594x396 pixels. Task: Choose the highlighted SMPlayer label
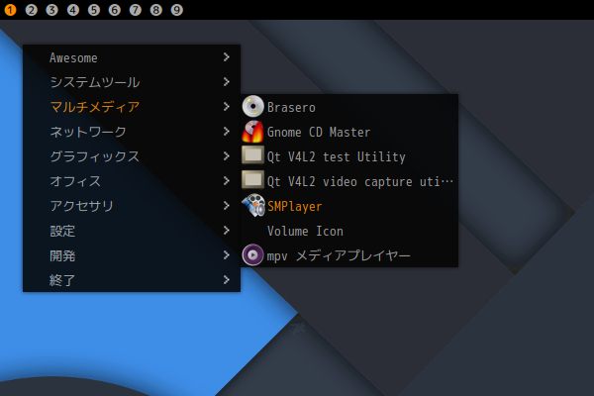click(x=294, y=206)
